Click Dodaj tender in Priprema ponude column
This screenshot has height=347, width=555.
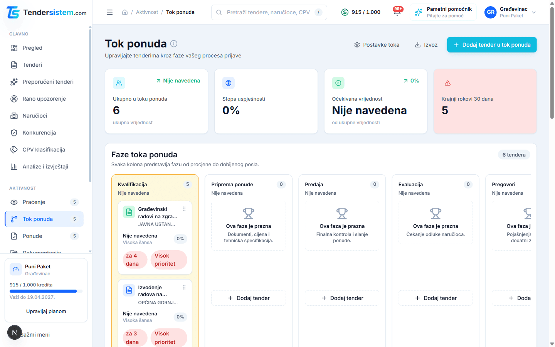click(x=249, y=298)
